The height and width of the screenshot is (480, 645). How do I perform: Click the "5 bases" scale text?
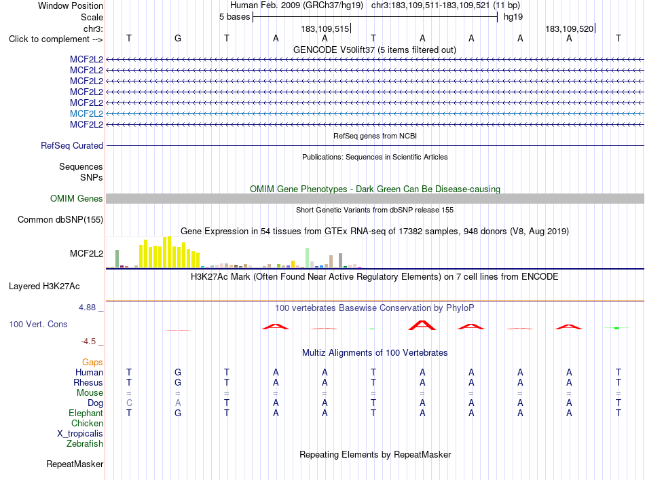[x=234, y=17]
